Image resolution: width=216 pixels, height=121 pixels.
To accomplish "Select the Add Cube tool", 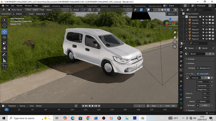I will (4, 67).
